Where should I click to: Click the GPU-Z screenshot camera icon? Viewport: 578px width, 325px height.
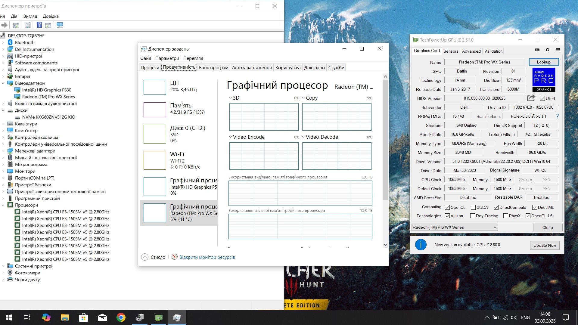point(537,50)
